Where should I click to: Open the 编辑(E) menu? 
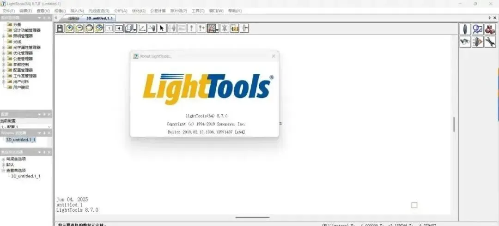pos(26,11)
